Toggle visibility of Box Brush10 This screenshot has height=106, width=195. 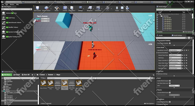[157, 20]
